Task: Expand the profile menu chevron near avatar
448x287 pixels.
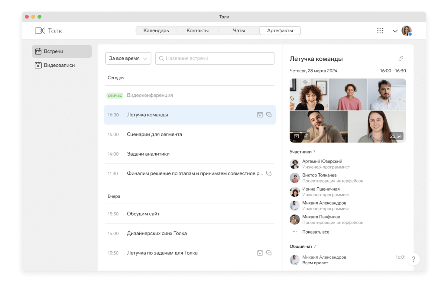Action: pos(395,31)
